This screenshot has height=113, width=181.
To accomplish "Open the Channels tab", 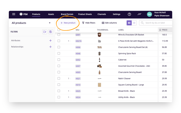I will click(102, 14).
